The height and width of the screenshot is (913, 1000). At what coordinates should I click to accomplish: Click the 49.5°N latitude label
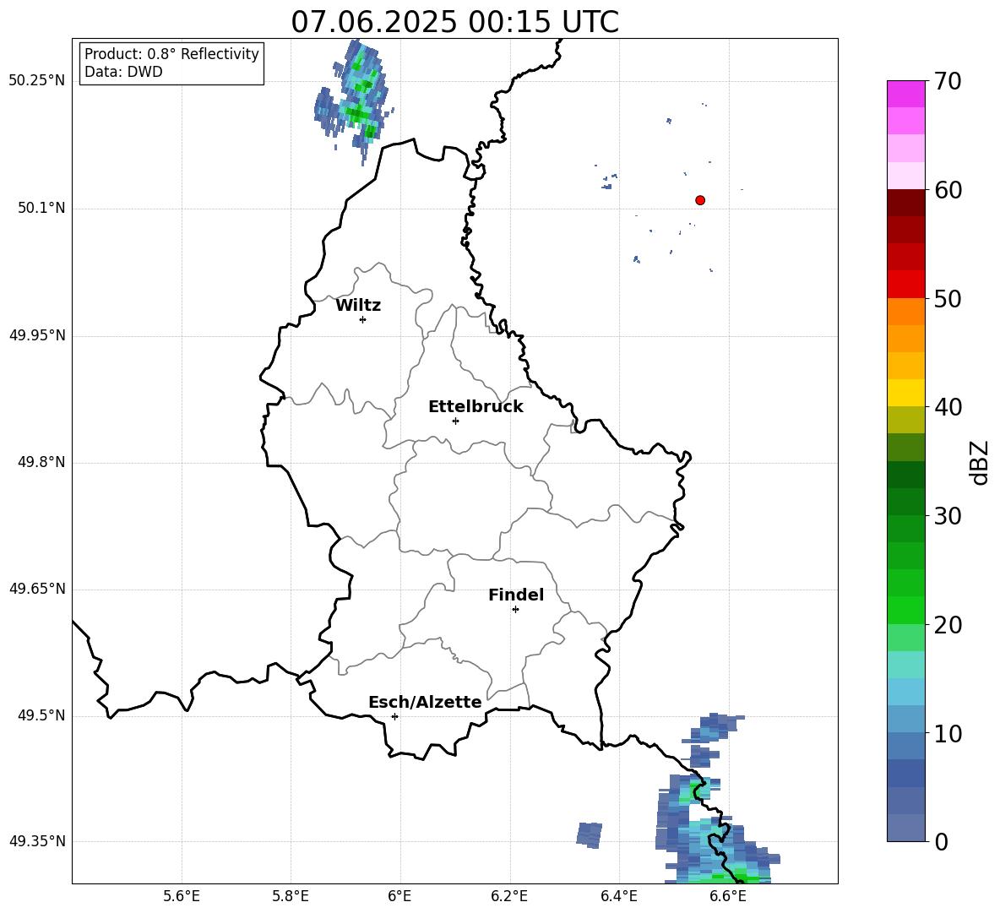(x=41, y=715)
